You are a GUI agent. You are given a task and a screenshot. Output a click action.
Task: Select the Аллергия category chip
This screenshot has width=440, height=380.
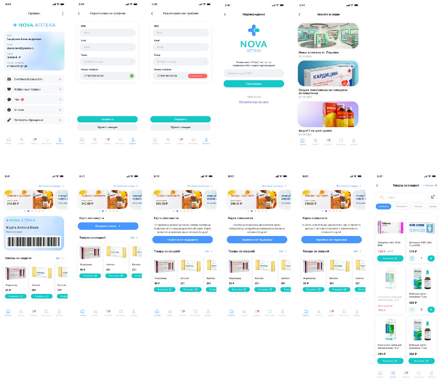tap(384, 206)
